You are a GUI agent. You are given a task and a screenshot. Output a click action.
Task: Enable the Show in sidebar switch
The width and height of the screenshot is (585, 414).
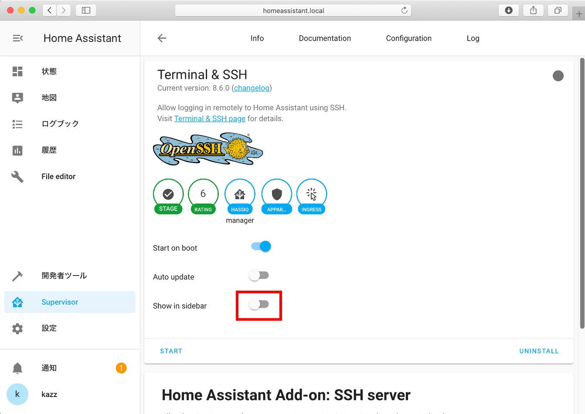(x=259, y=304)
